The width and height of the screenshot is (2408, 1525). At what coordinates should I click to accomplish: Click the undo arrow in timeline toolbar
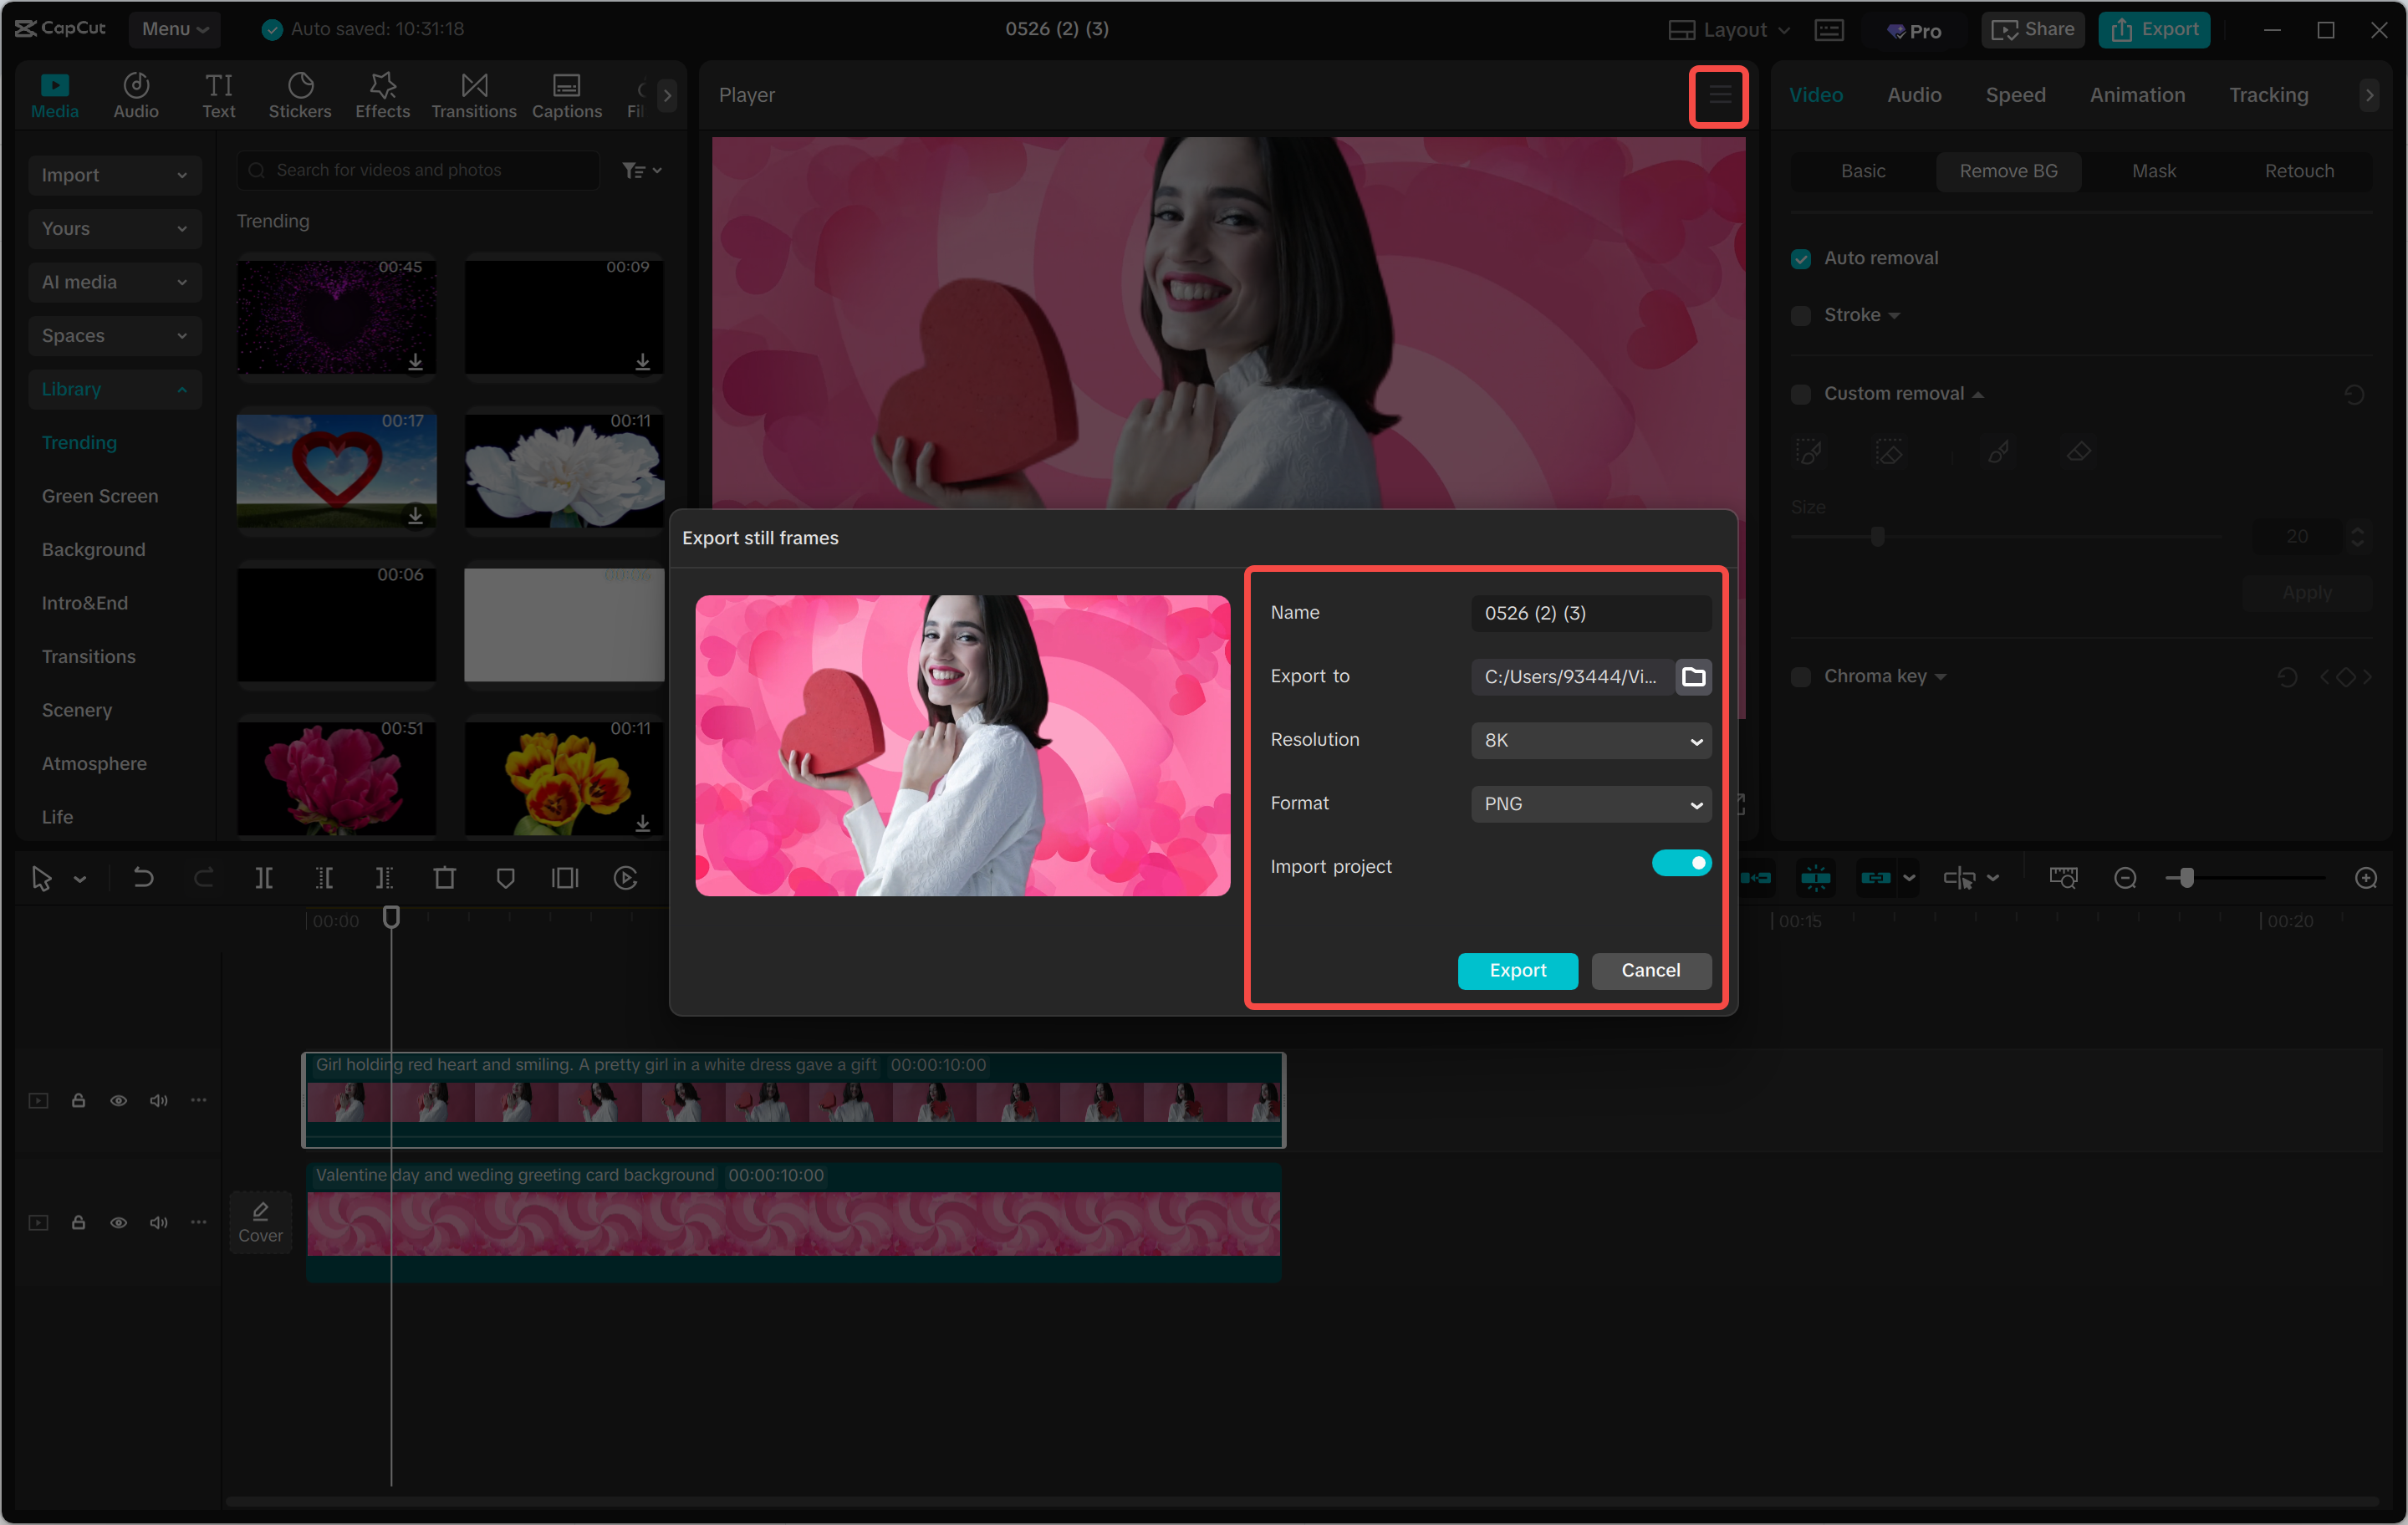[143, 878]
